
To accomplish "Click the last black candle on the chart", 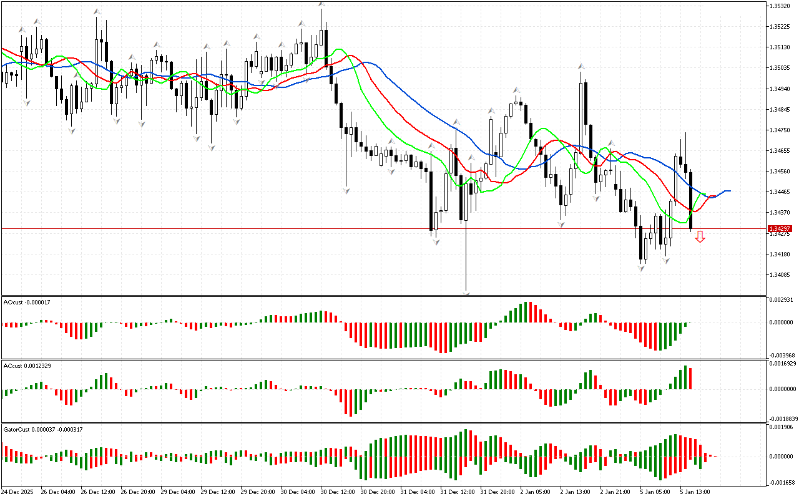I will tap(690, 201).
